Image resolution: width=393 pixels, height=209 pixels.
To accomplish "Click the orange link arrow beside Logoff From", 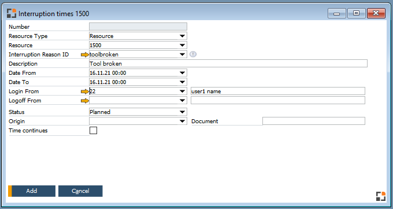I will [85, 101].
